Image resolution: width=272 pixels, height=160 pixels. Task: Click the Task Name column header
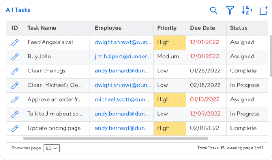(x=56, y=28)
